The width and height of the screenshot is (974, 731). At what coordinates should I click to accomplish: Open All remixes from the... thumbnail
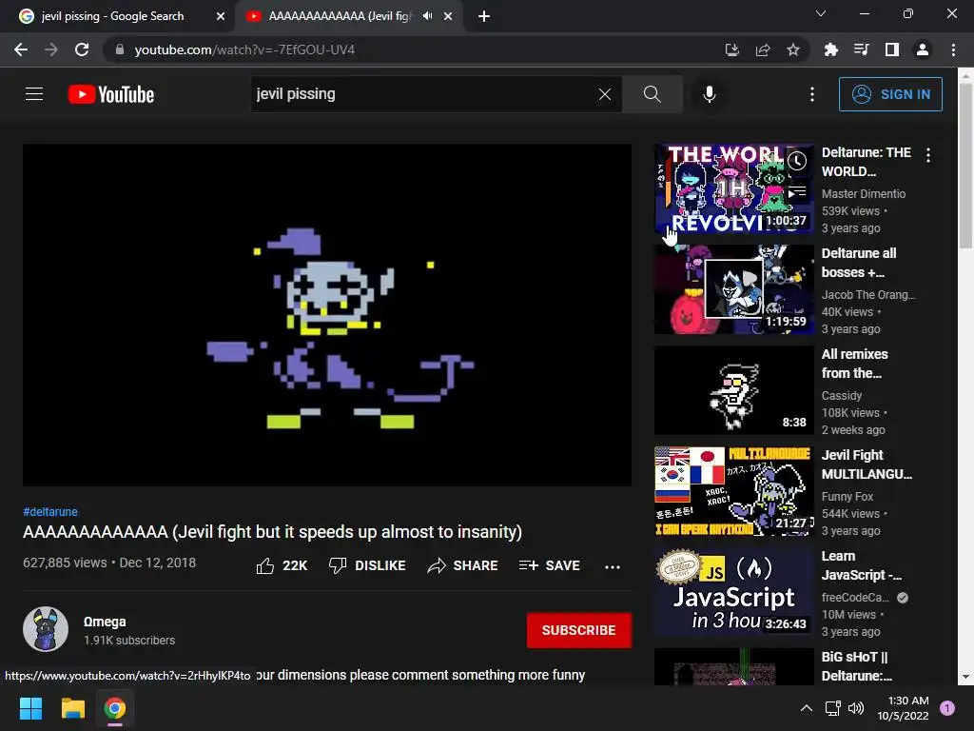(x=734, y=390)
